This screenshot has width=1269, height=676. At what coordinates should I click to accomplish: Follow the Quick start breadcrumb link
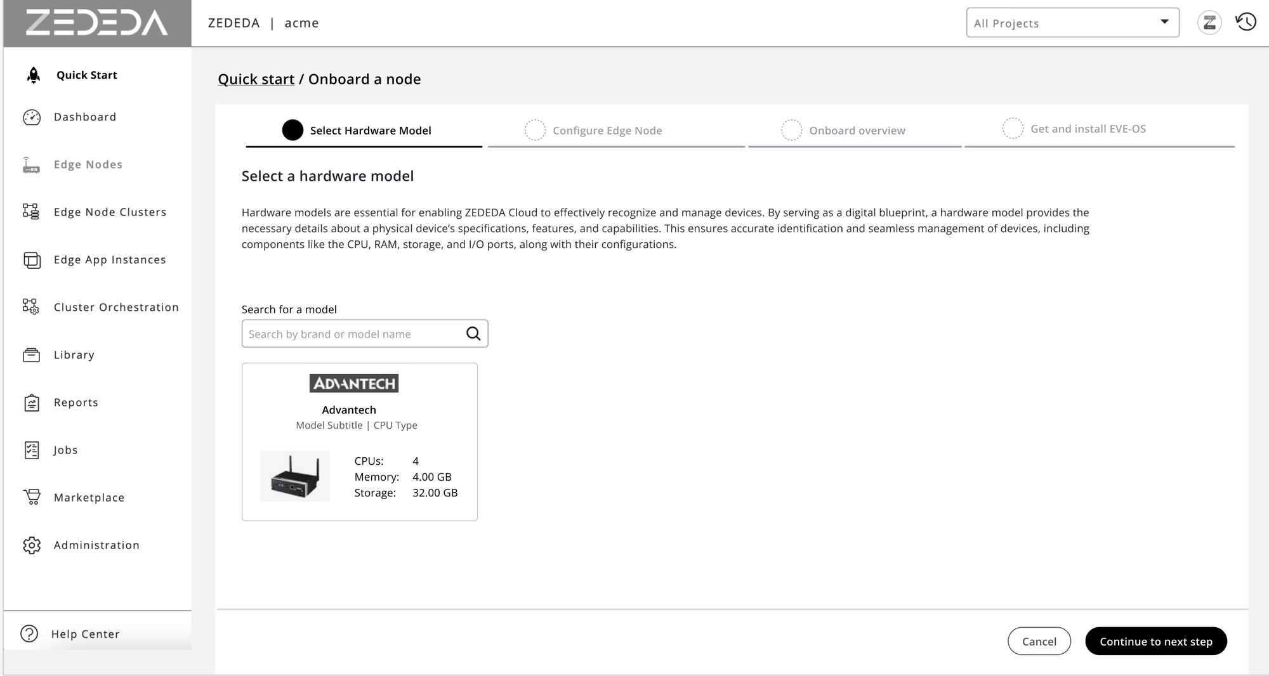coord(256,79)
